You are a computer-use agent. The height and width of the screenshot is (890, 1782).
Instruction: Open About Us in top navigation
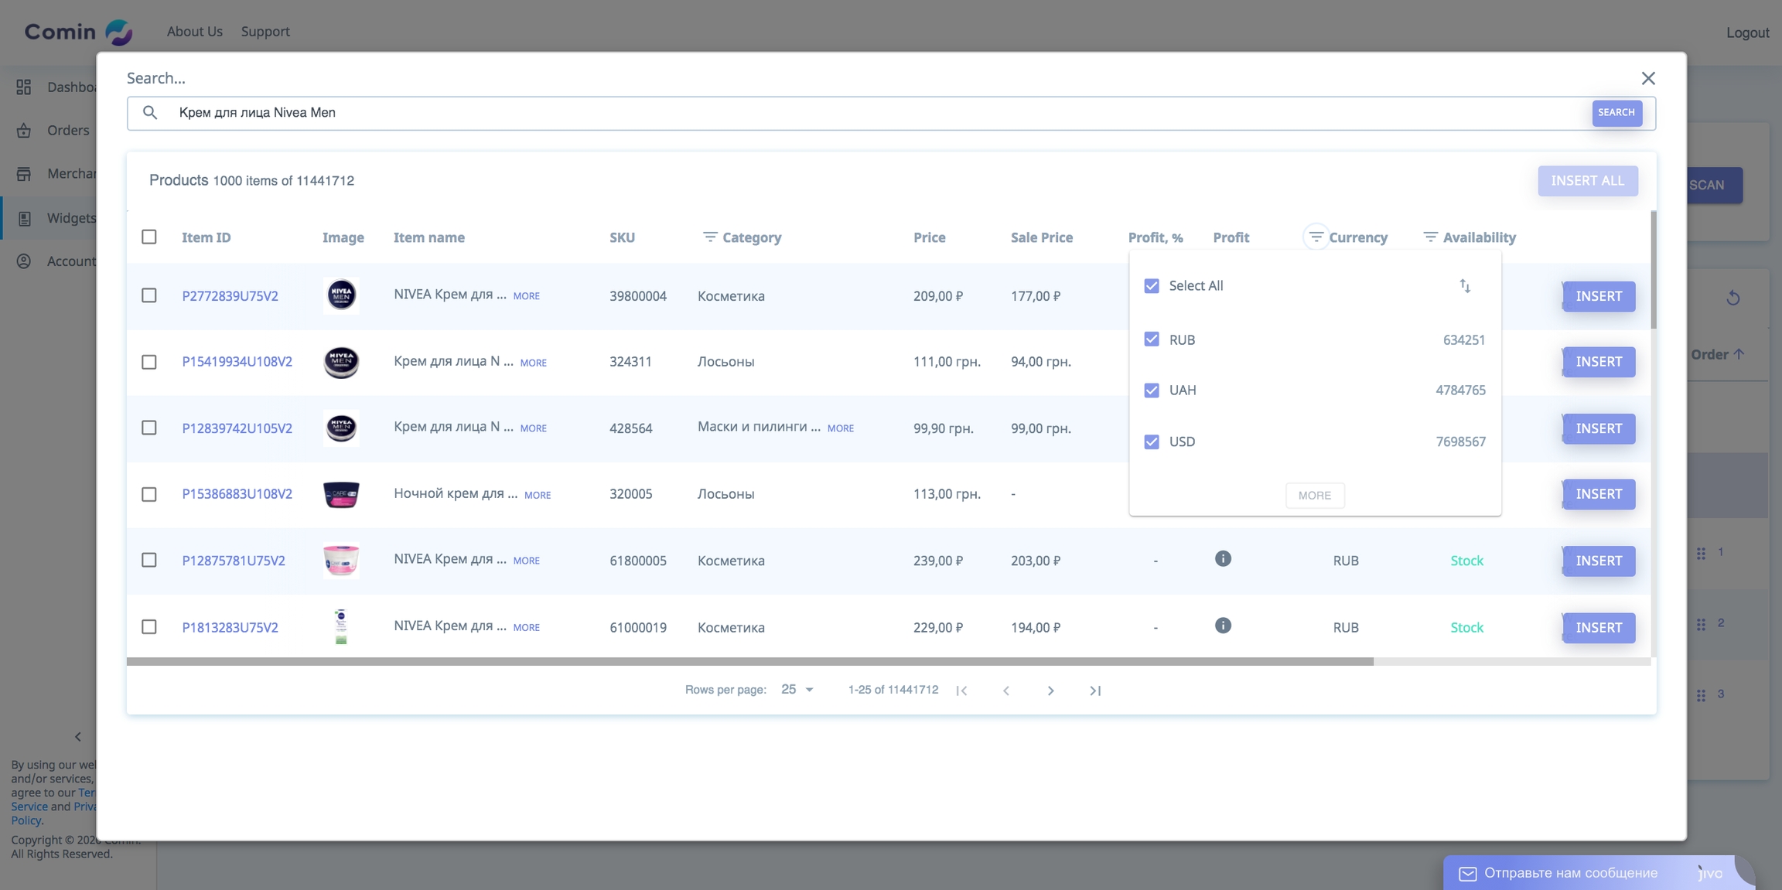195,32
